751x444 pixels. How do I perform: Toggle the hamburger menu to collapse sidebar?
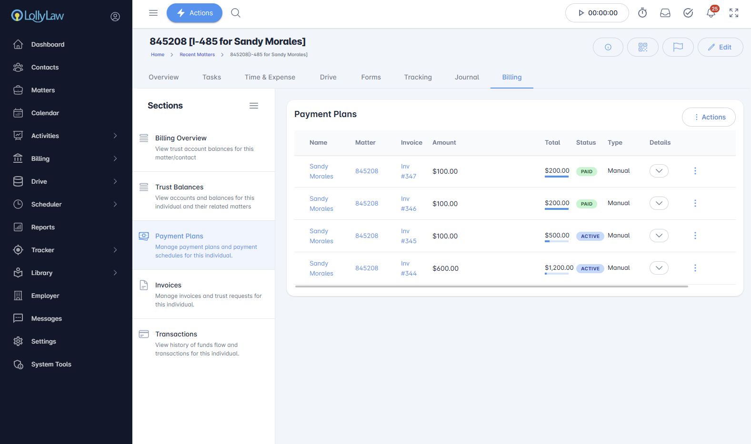153,13
